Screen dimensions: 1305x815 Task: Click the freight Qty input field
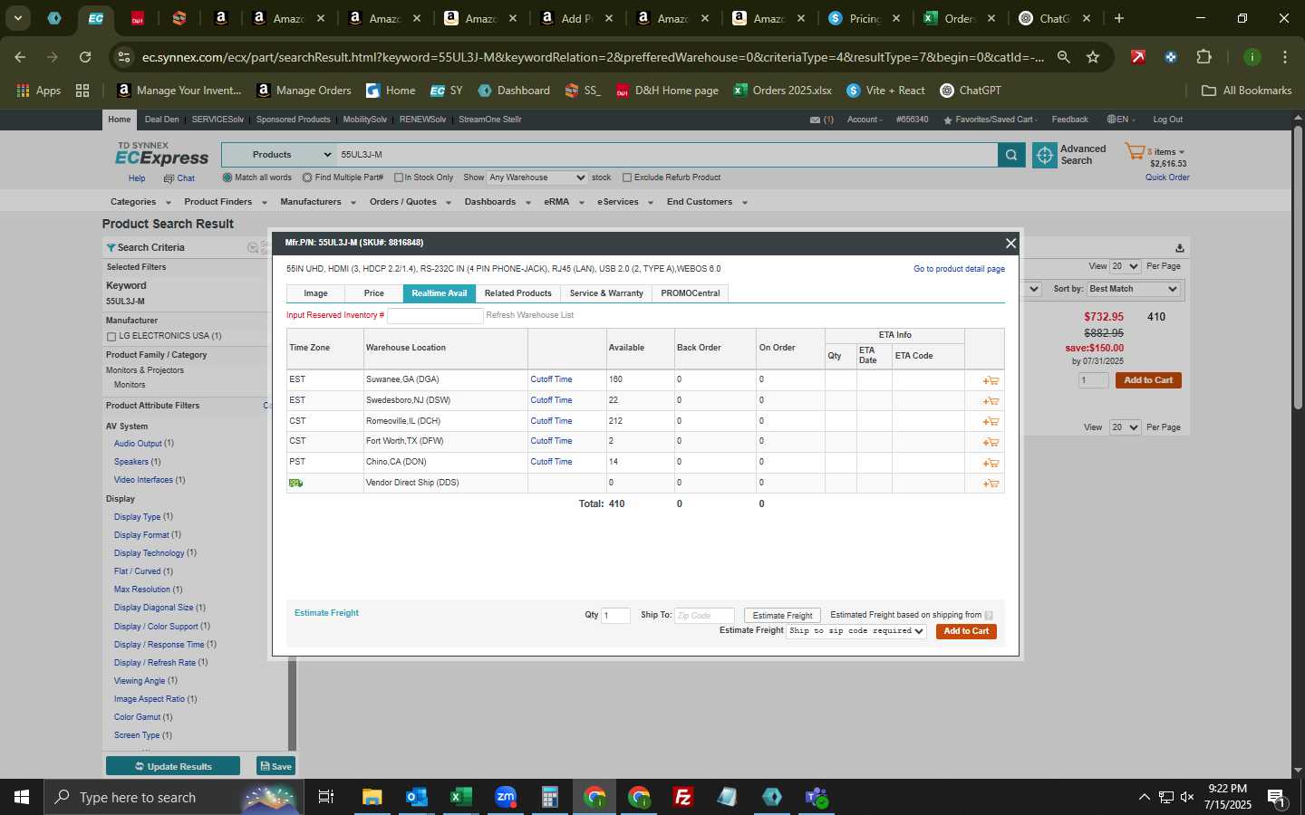coord(615,616)
